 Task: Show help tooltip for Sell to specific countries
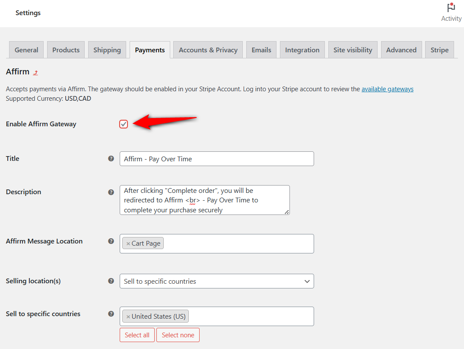tap(111, 314)
